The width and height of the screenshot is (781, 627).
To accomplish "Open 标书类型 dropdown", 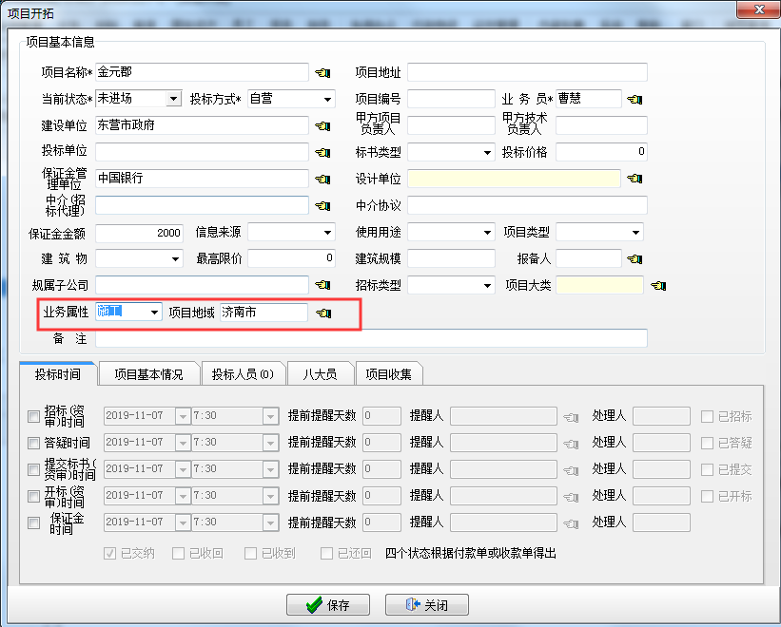I will (487, 152).
